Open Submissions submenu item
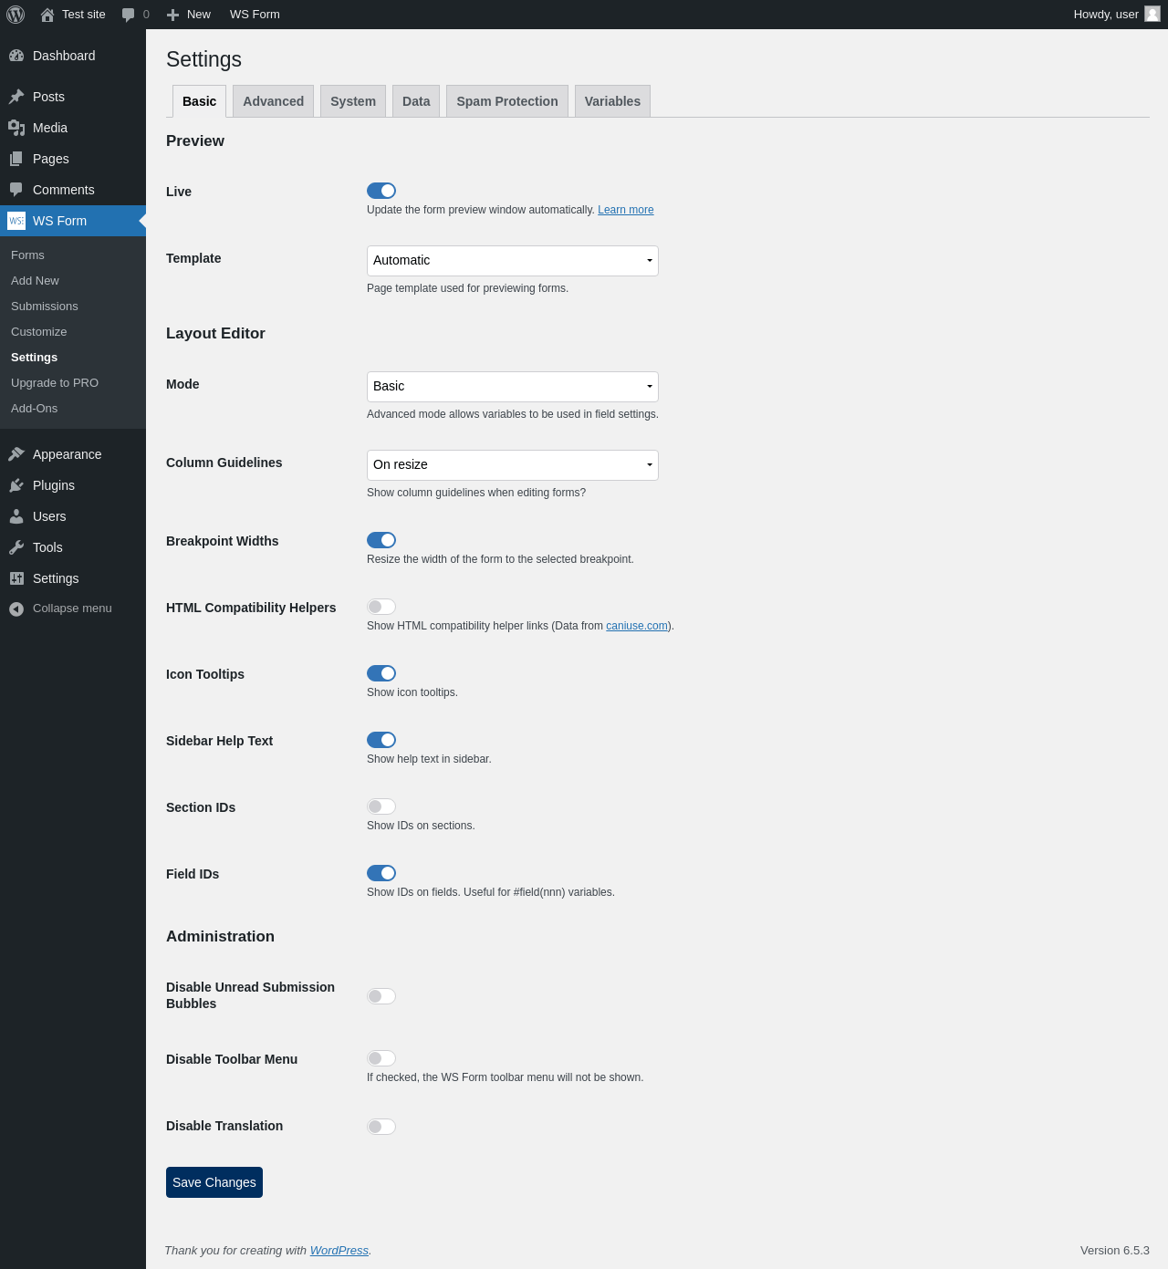Viewport: 1168px width, 1269px height. click(x=73, y=307)
